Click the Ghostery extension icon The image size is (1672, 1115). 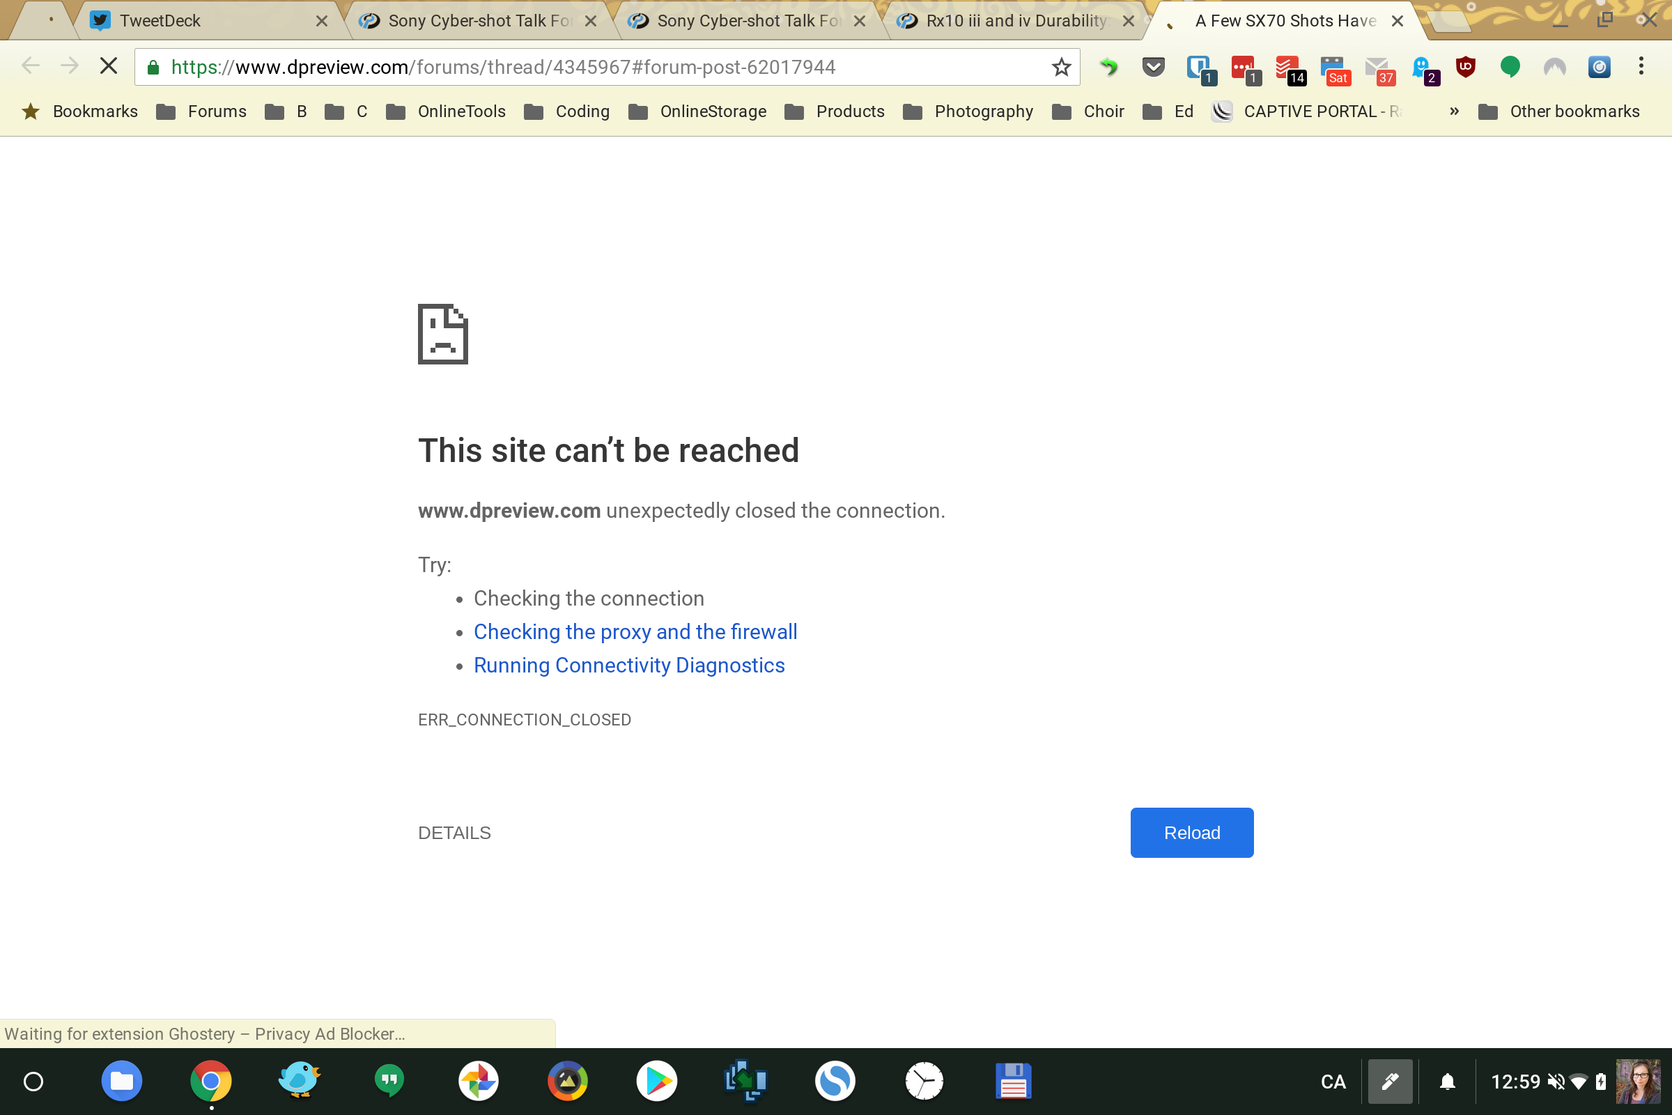tap(1422, 68)
